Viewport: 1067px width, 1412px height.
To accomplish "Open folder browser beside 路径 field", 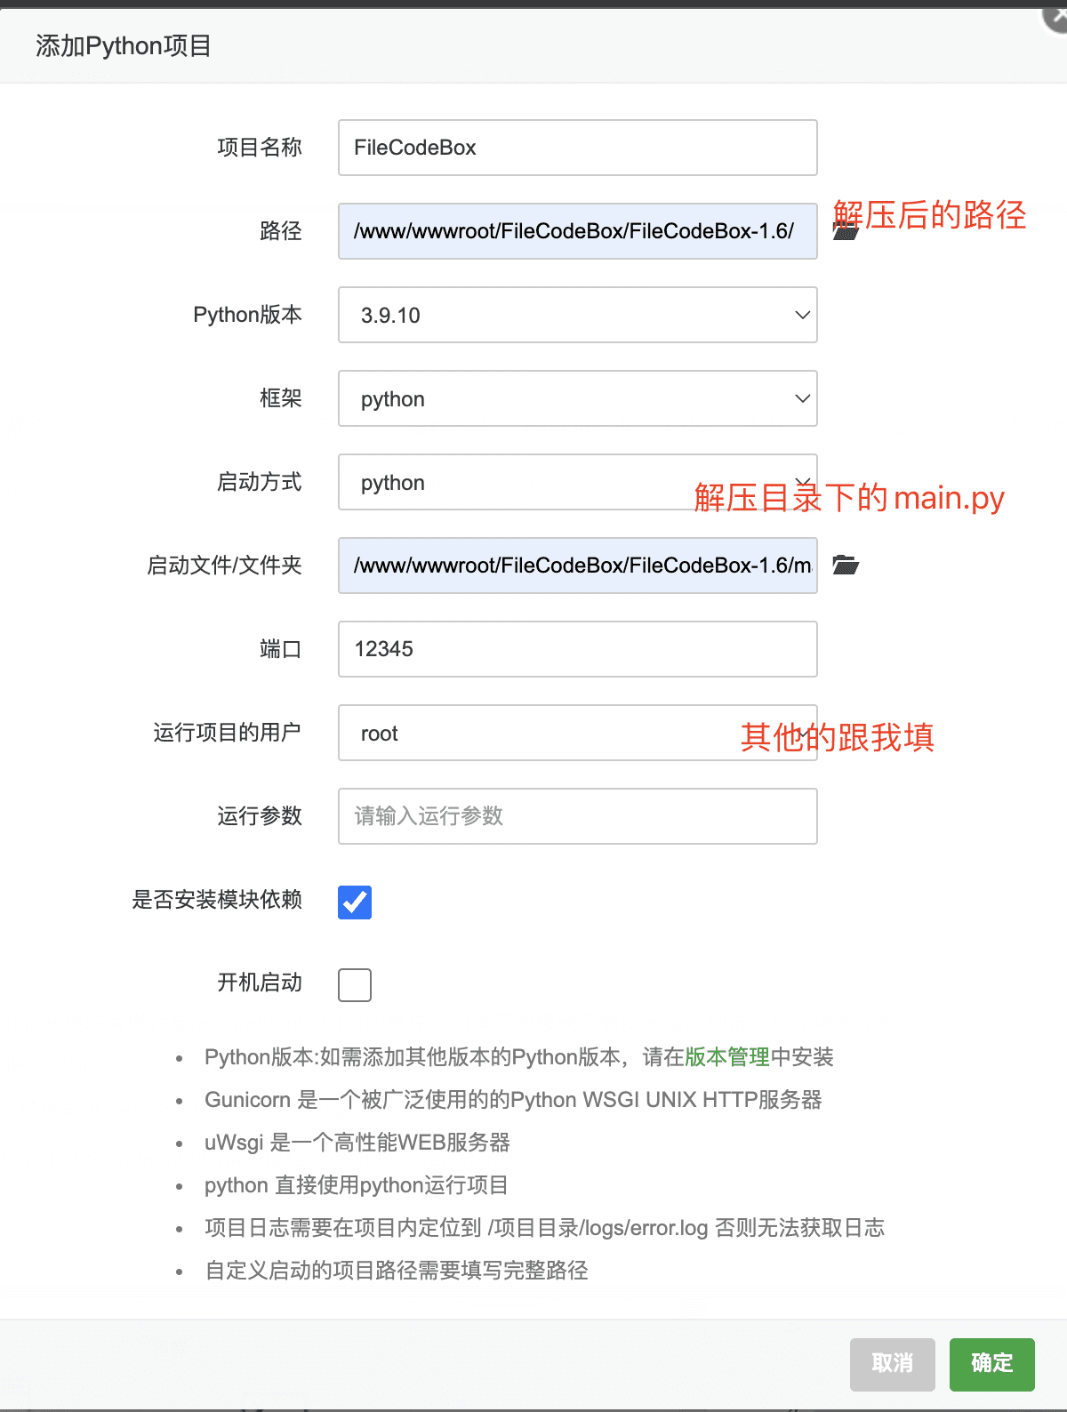I will pos(845,231).
